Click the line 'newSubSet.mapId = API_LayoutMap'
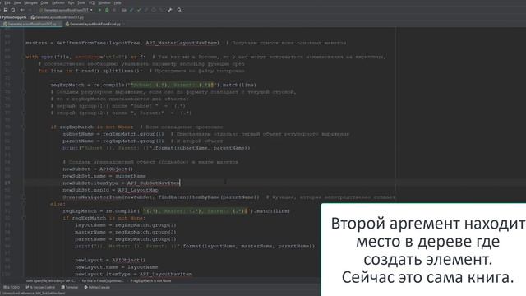The image size is (526, 296). point(110,190)
